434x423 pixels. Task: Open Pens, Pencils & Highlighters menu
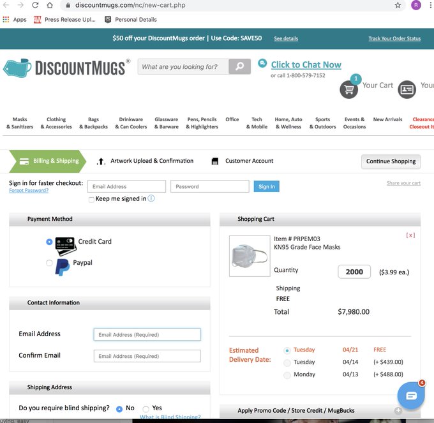(x=202, y=123)
